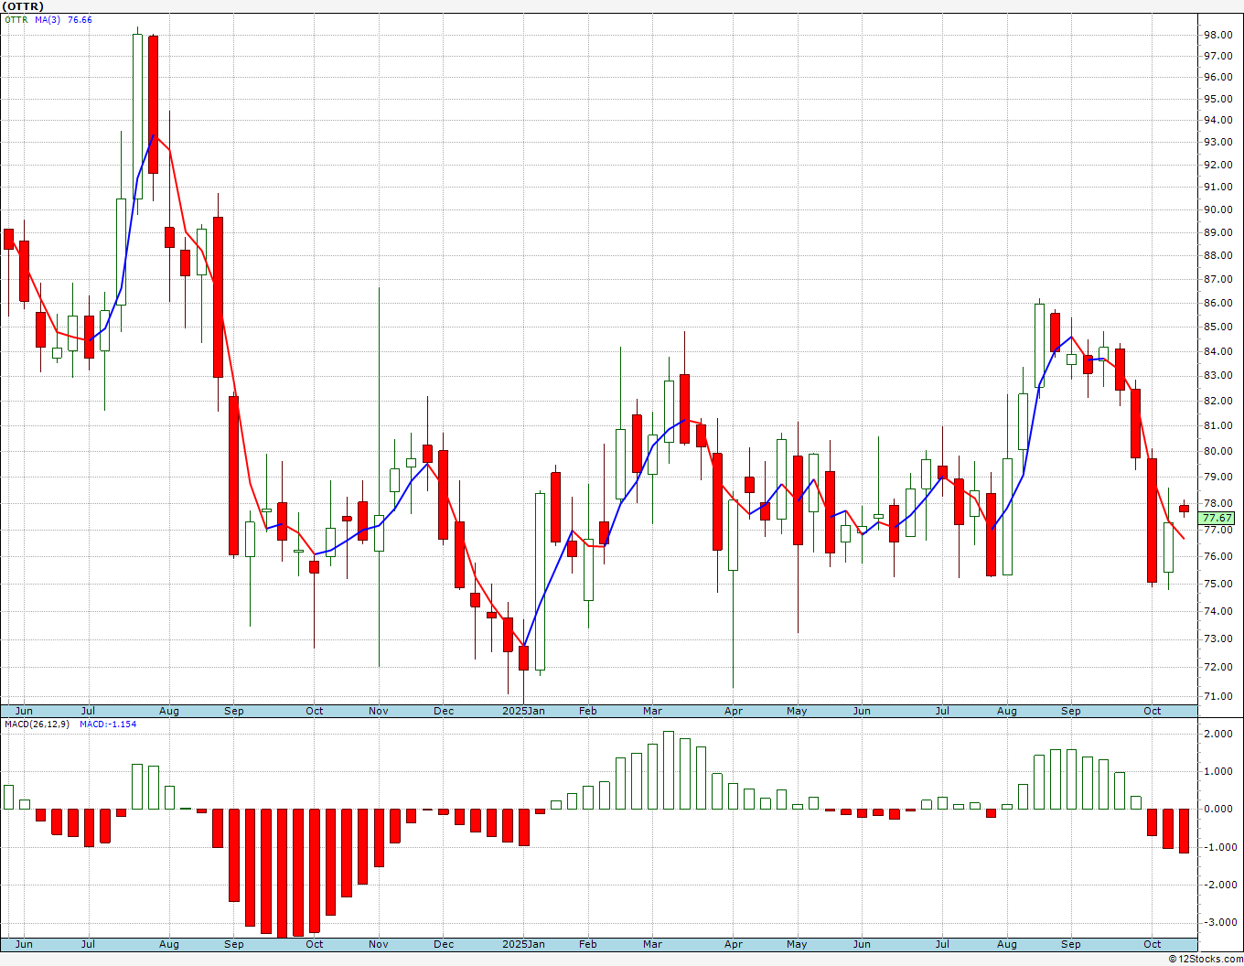Click the (OTTR) chart title
This screenshot has width=1244, height=966.
tap(24, 6)
